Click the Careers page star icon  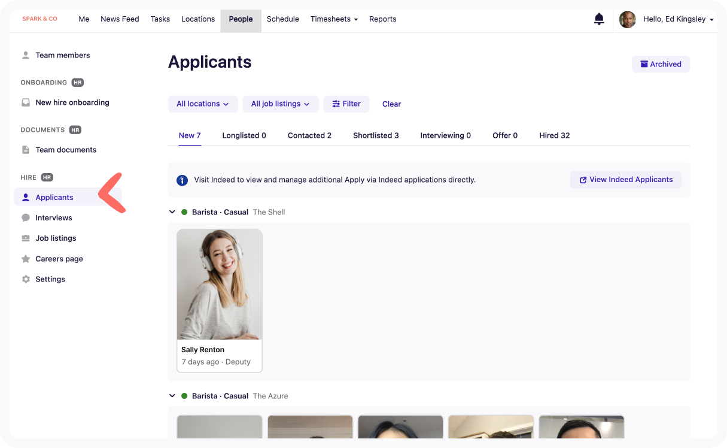(26, 259)
